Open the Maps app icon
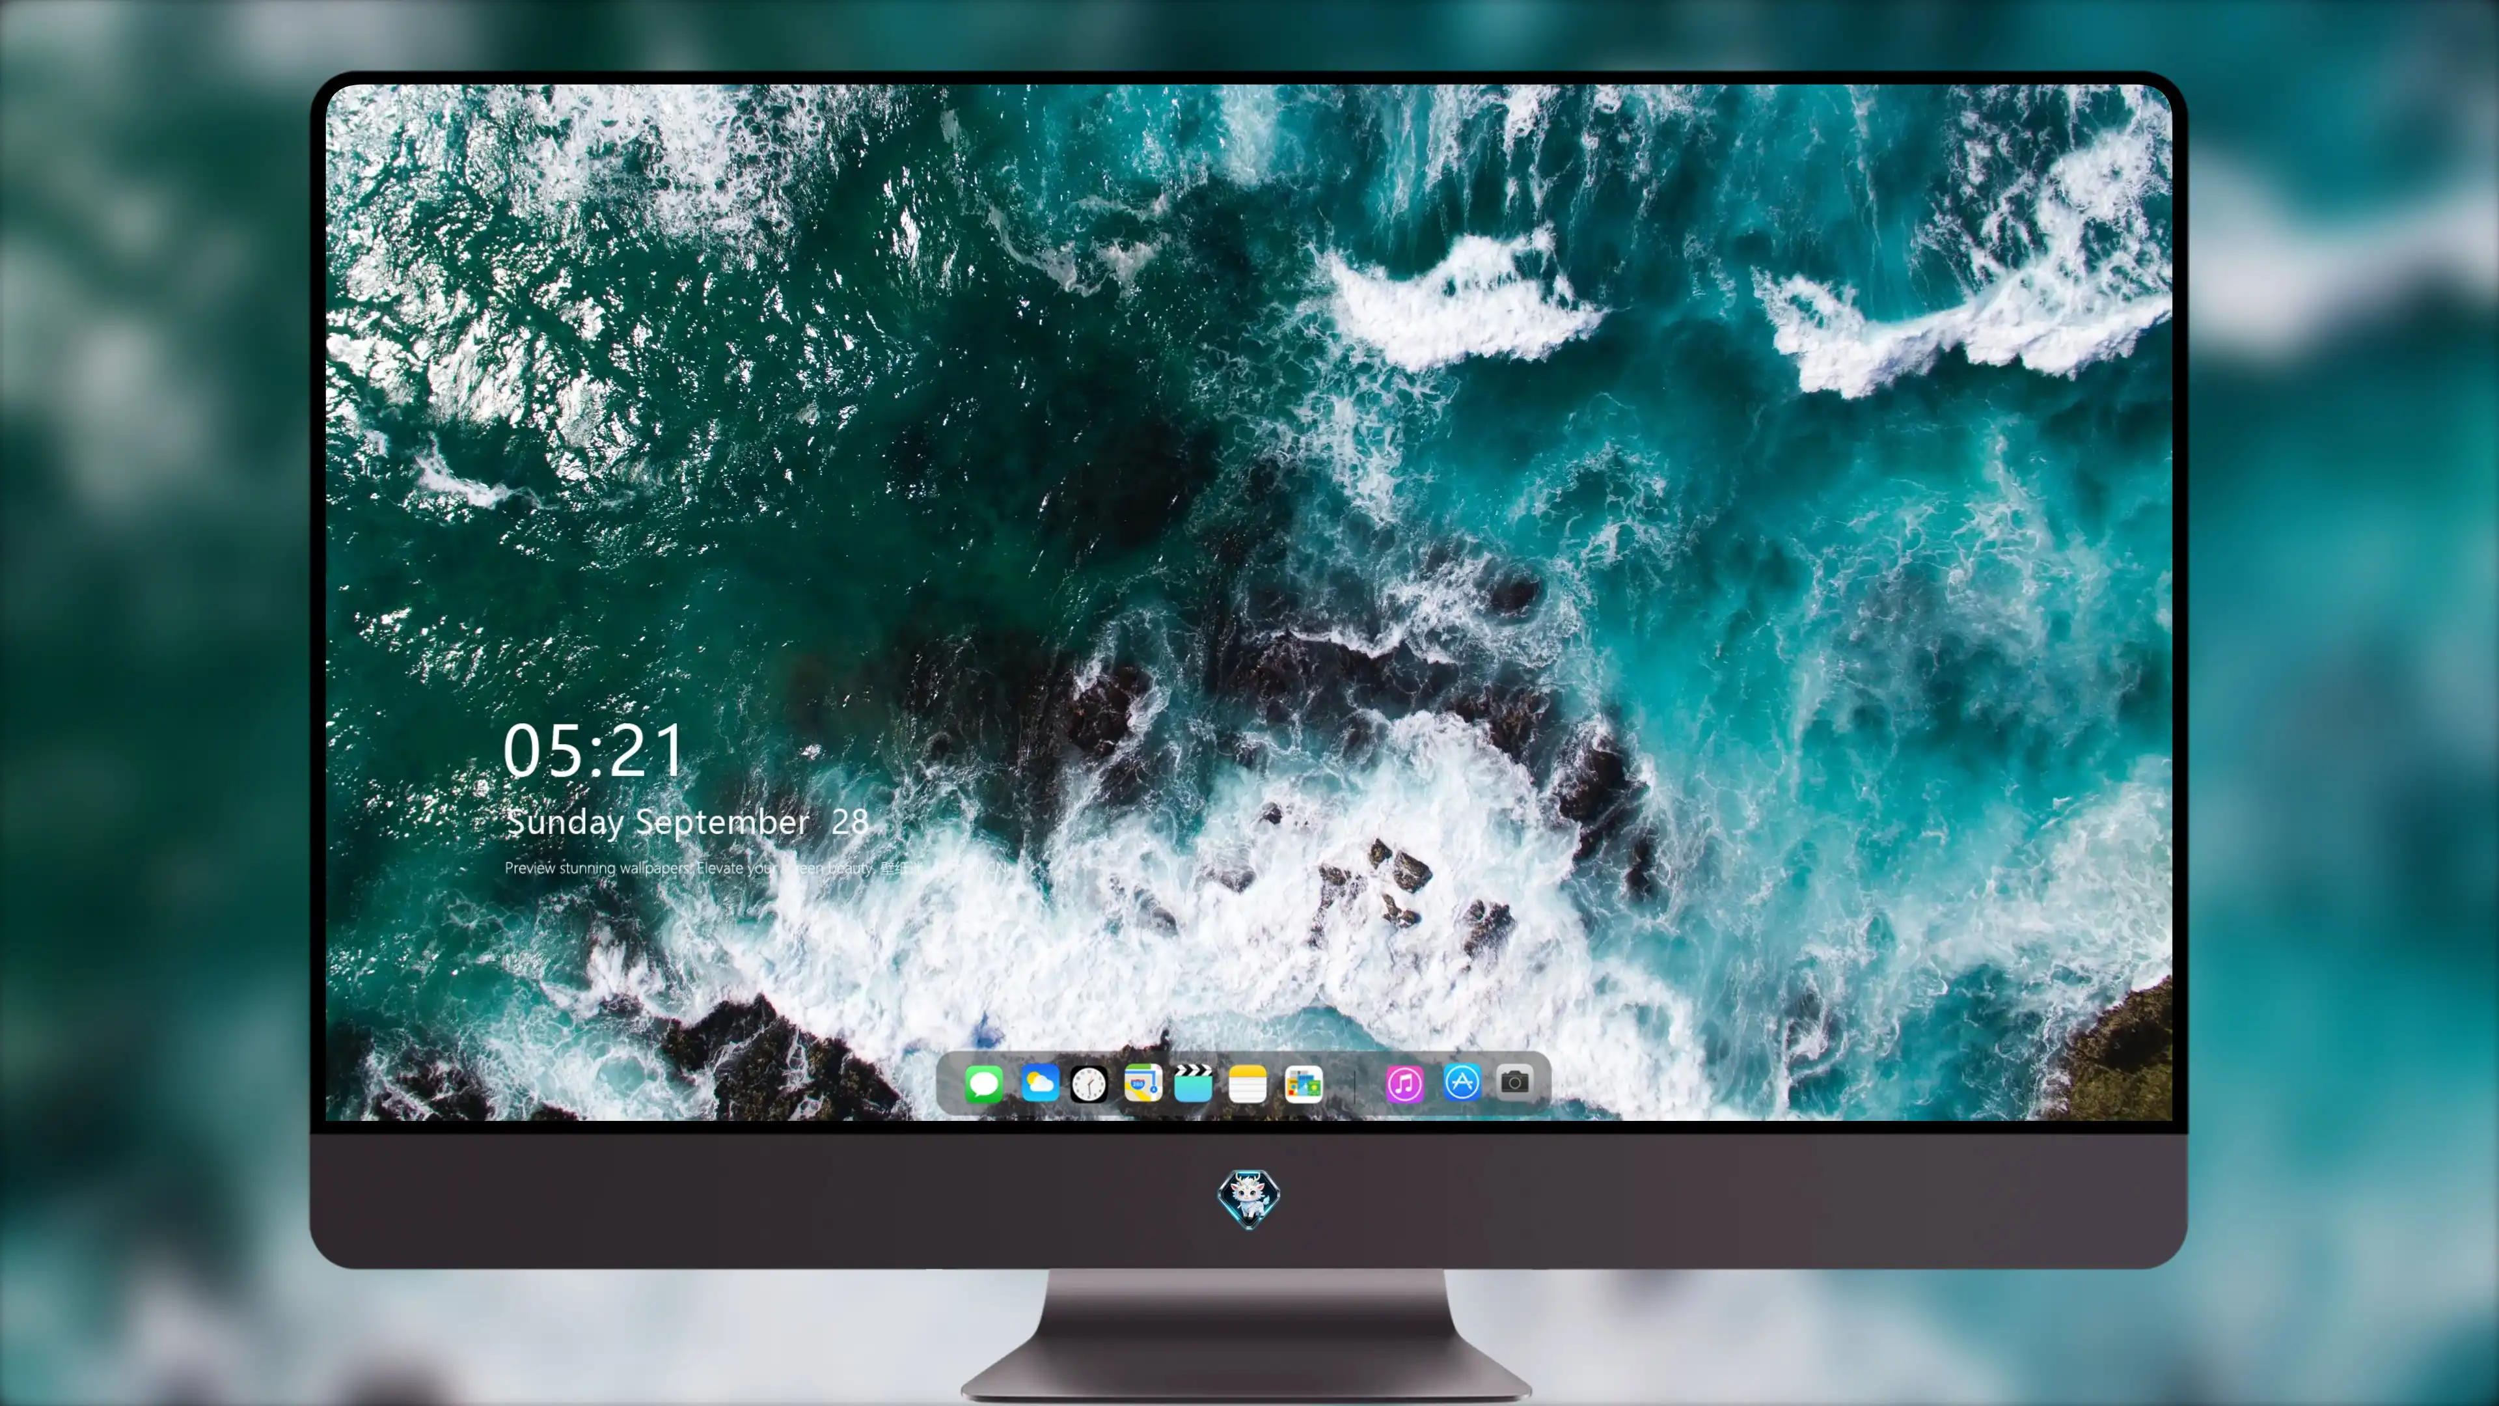The width and height of the screenshot is (2499, 1406). [x=1143, y=1083]
